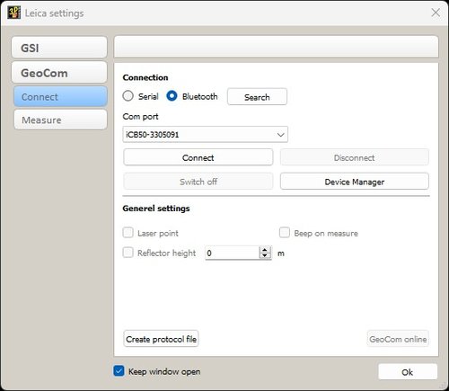Image resolution: width=449 pixels, height=391 pixels.
Task: Select the Bluetooth connection option
Action: tap(172, 96)
